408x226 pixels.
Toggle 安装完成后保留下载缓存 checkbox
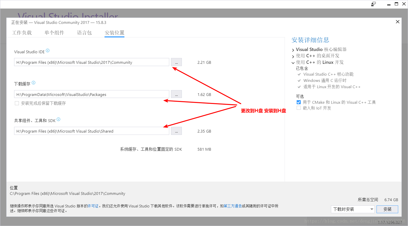pos(17,103)
